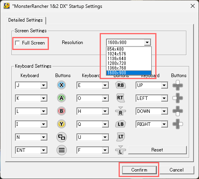This screenshot has width=199, height=179.
Task: Open the U key dropdown for LT
Action: click(105, 137)
